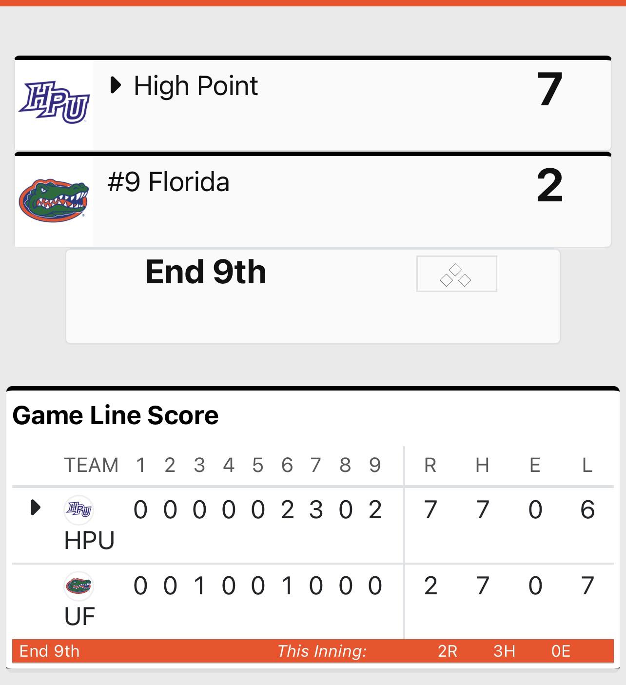626x685 pixels.
Task: Click the UF team abbreviation label
Action: pos(79,616)
